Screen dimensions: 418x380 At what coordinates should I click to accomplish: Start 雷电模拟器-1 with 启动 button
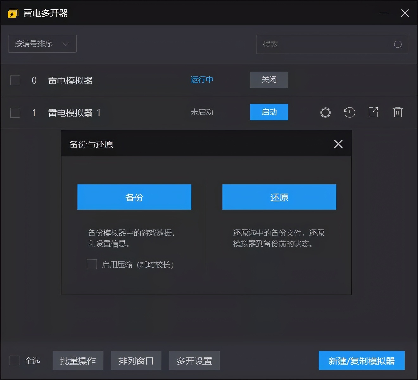(x=269, y=112)
